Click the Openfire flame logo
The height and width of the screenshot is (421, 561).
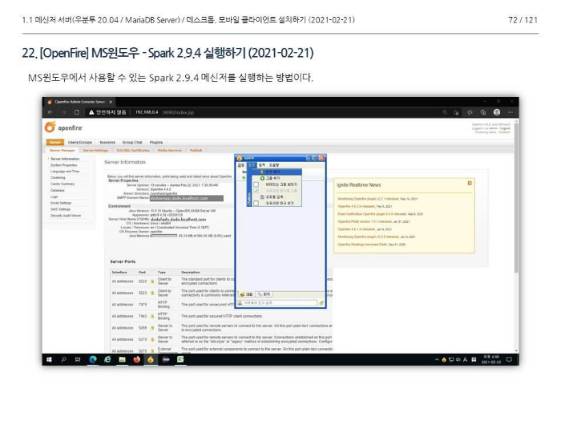point(50,127)
